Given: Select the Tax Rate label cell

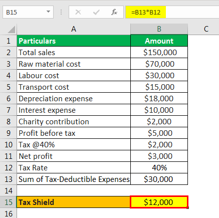Looking at the screenshot, I should [x=74, y=168].
